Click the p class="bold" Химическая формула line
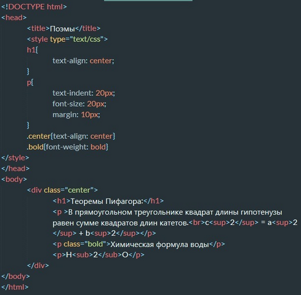 139,244
